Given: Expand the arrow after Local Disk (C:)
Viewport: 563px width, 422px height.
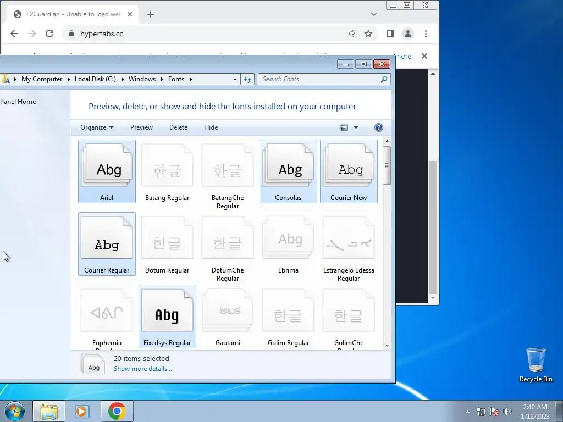Looking at the screenshot, I should coord(122,79).
